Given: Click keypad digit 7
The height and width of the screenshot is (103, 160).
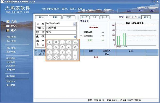Looking at the screenshot, I should tap(50, 42).
